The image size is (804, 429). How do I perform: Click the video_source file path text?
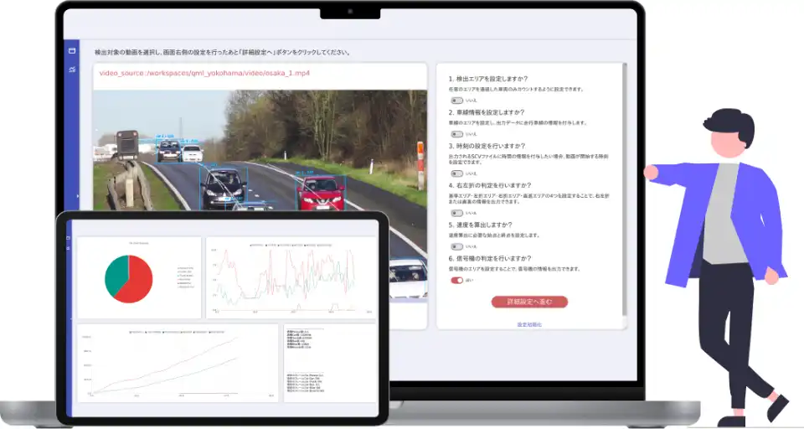(204, 74)
